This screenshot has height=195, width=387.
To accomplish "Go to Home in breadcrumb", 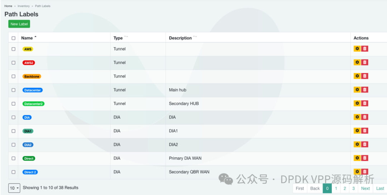I will [8, 6].
